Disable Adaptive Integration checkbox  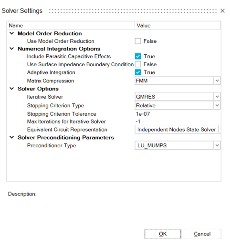point(138,72)
